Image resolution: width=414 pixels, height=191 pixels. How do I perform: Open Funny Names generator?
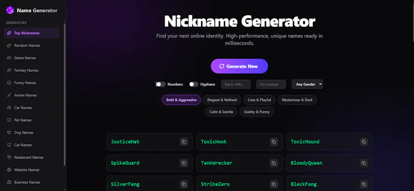coord(32,83)
